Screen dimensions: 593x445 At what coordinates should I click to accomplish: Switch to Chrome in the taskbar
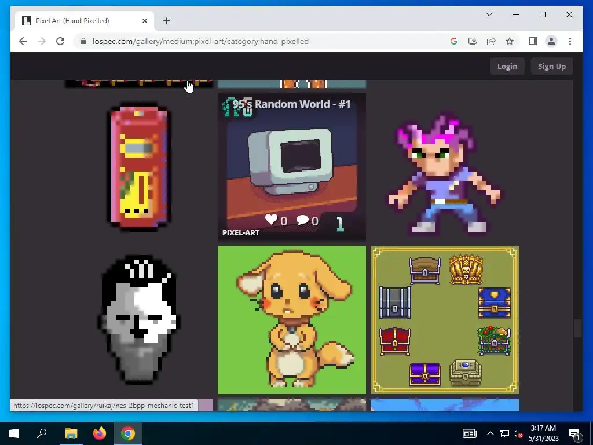[x=128, y=433]
